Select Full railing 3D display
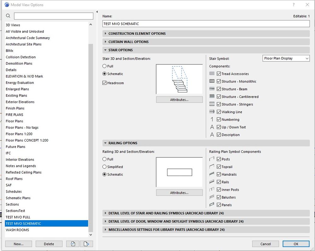This screenshot has height=251, width=315. 104,159
